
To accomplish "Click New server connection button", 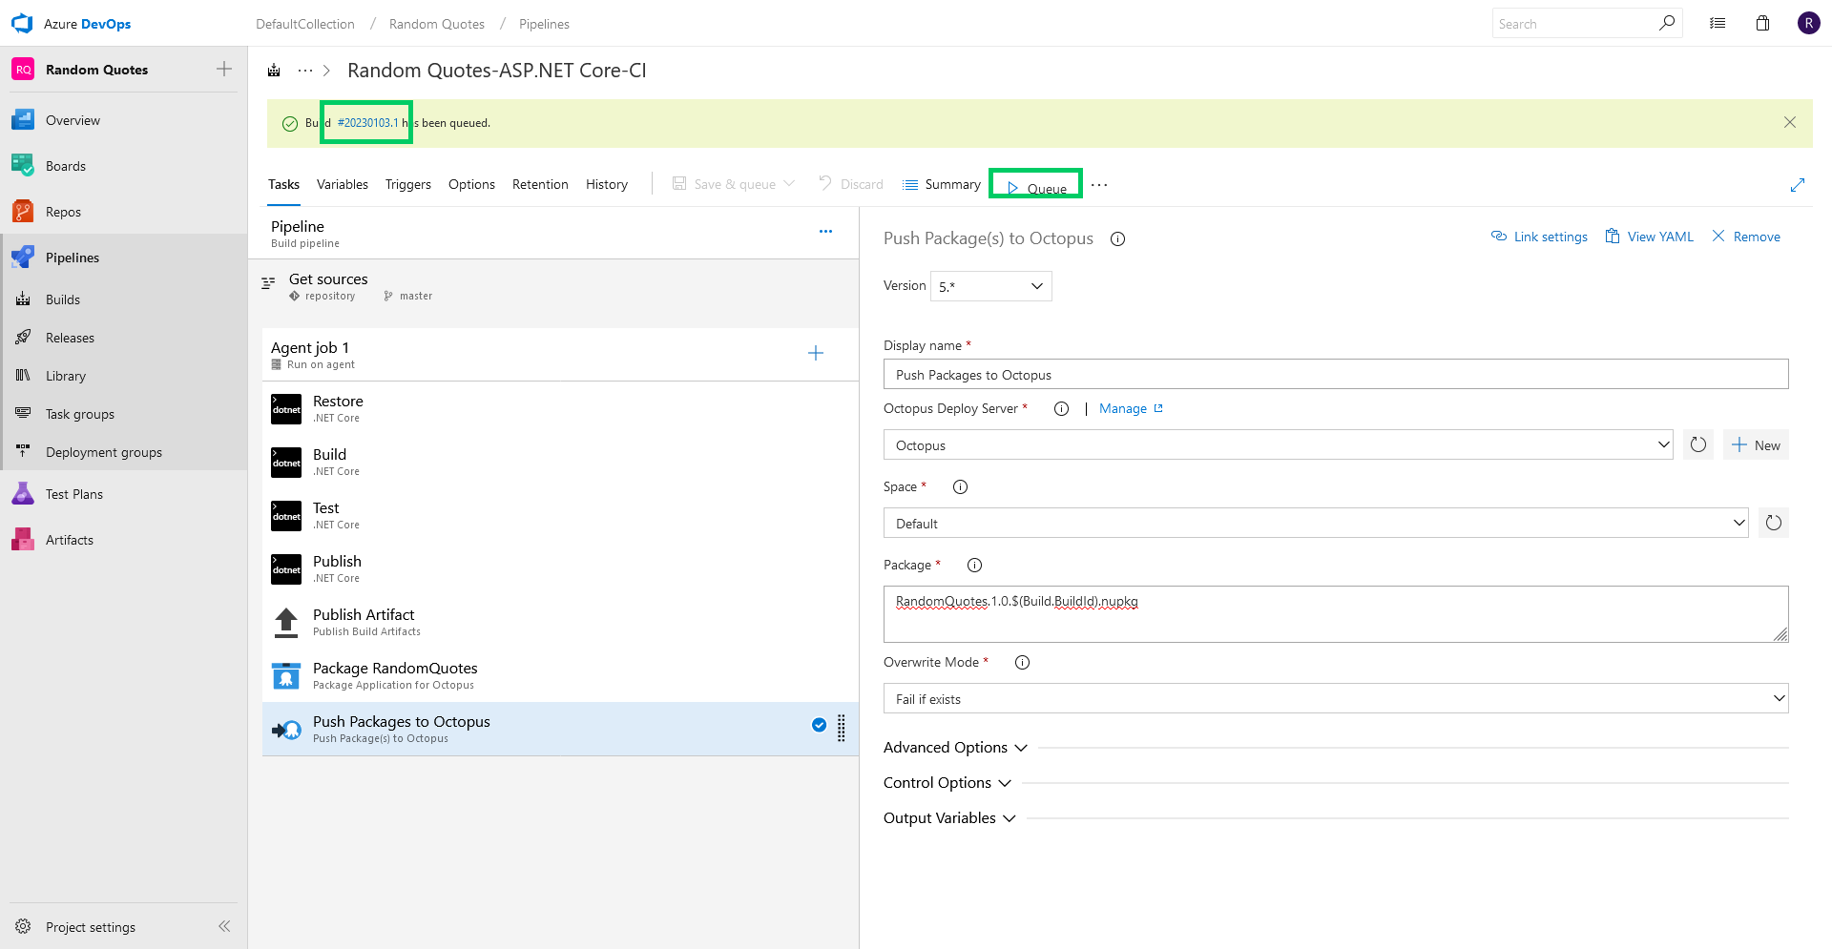I will pos(1756,445).
